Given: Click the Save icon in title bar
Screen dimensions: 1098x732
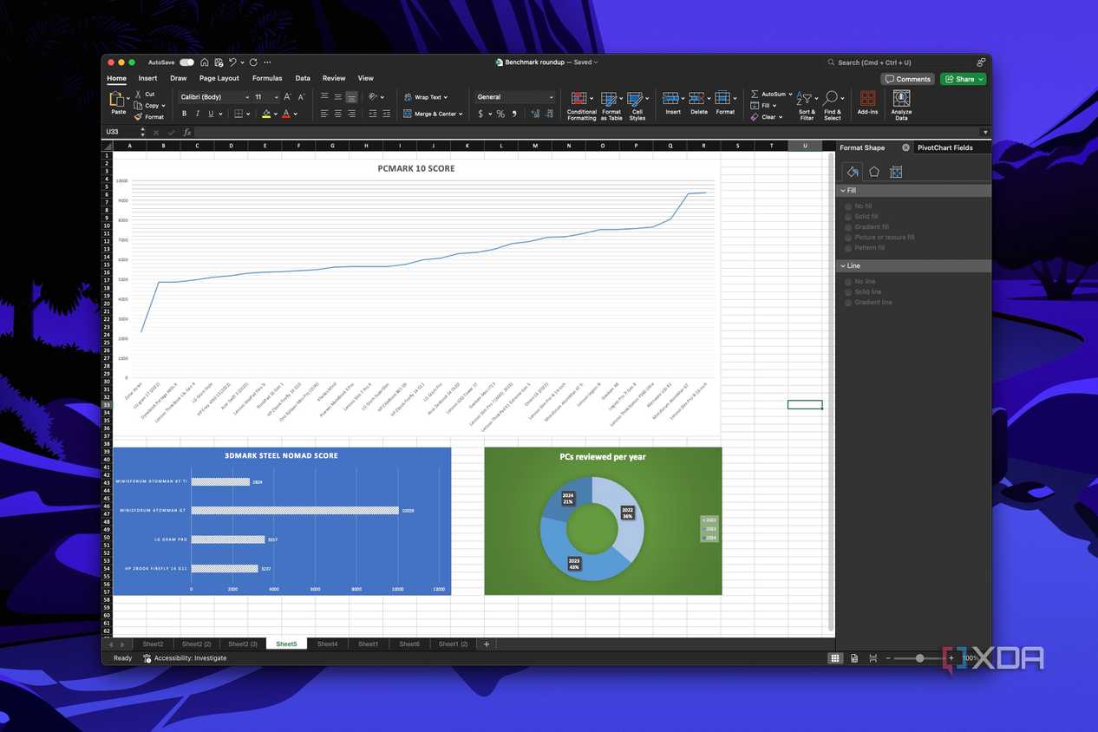Looking at the screenshot, I should 219,62.
